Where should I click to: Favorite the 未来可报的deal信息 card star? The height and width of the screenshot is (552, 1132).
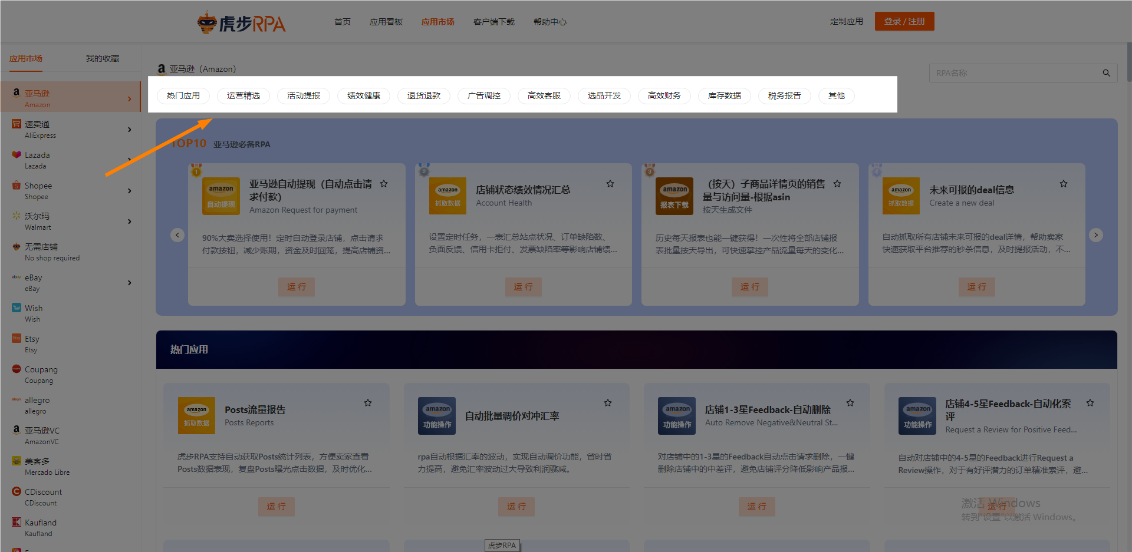pyautogui.click(x=1064, y=184)
